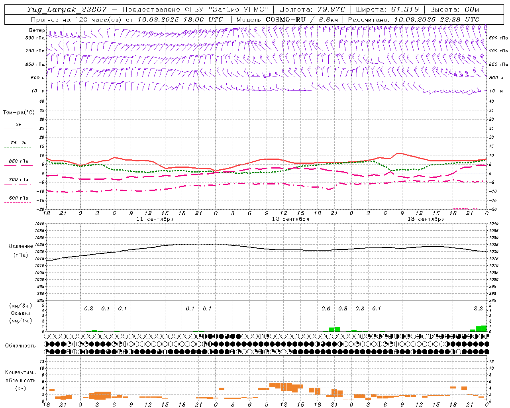Click the Td 2м dew point legend entry
The height and width of the screenshot is (408, 510).
pos(19,143)
